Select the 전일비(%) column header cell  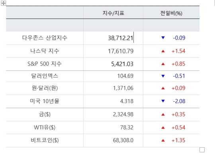[x=171, y=12]
